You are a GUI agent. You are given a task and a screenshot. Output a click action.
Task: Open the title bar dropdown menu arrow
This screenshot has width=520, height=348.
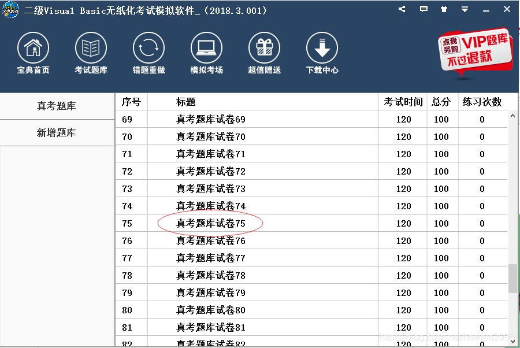pyautogui.click(x=465, y=9)
